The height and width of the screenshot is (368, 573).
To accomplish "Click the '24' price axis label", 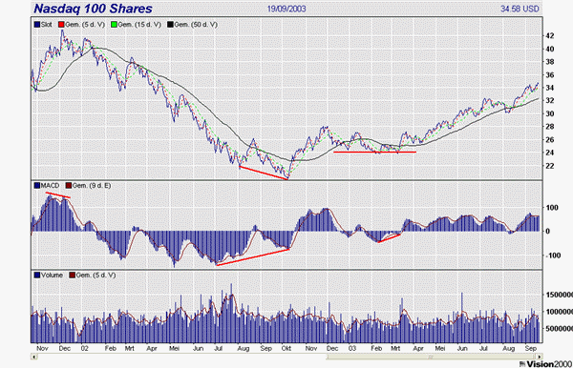I will pyautogui.click(x=550, y=153).
